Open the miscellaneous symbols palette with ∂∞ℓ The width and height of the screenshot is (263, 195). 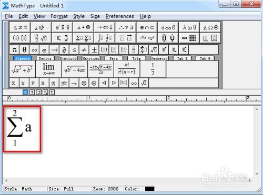tap(168, 27)
